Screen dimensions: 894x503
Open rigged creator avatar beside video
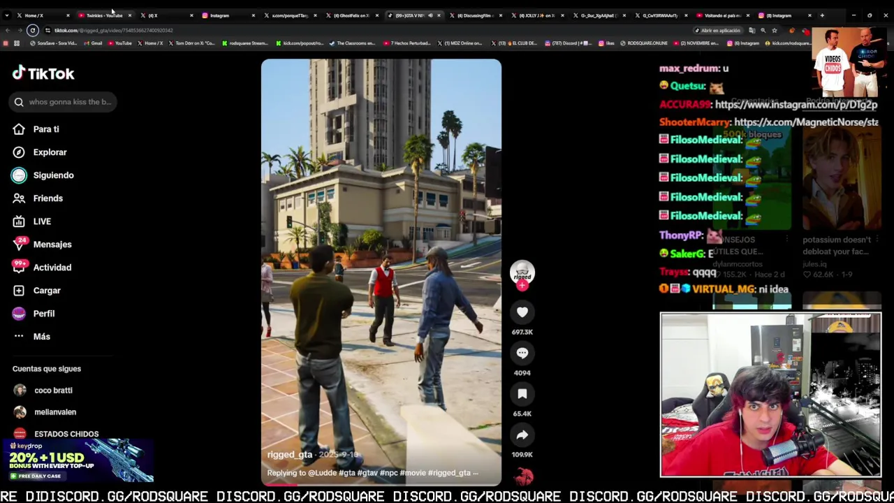click(522, 272)
